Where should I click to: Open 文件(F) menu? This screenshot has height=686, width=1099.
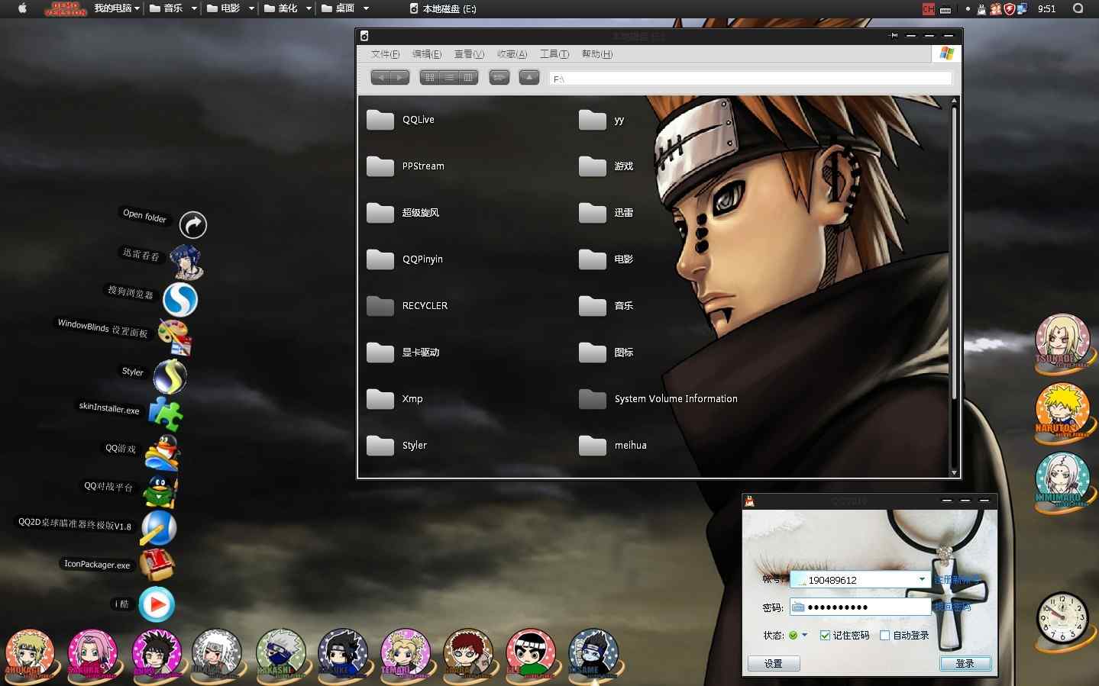[385, 54]
